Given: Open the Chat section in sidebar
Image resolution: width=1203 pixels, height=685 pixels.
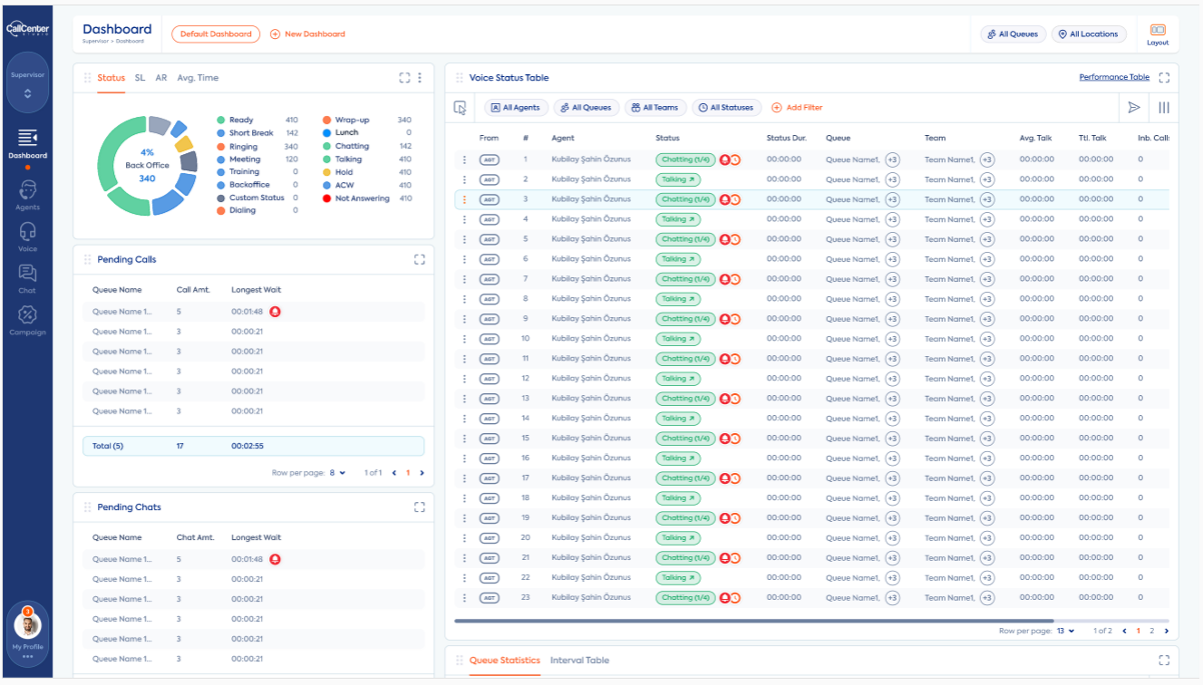Looking at the screenshot, I should click(x=27, y=278).
